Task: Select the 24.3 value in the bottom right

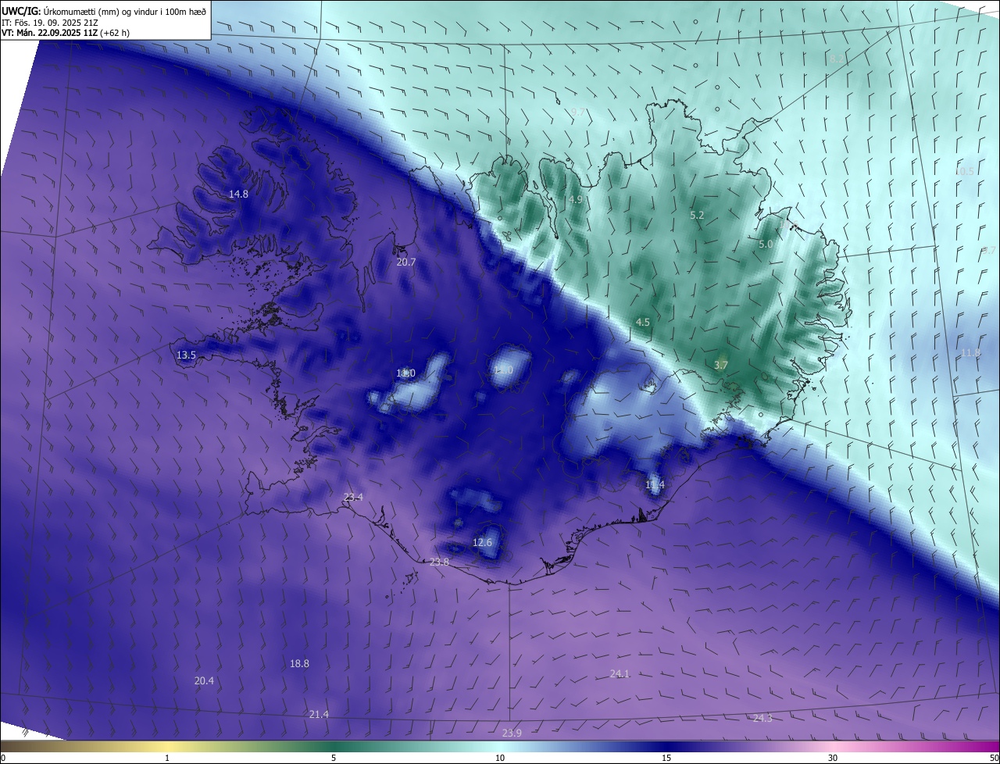Action: click(x=762, y=718)
